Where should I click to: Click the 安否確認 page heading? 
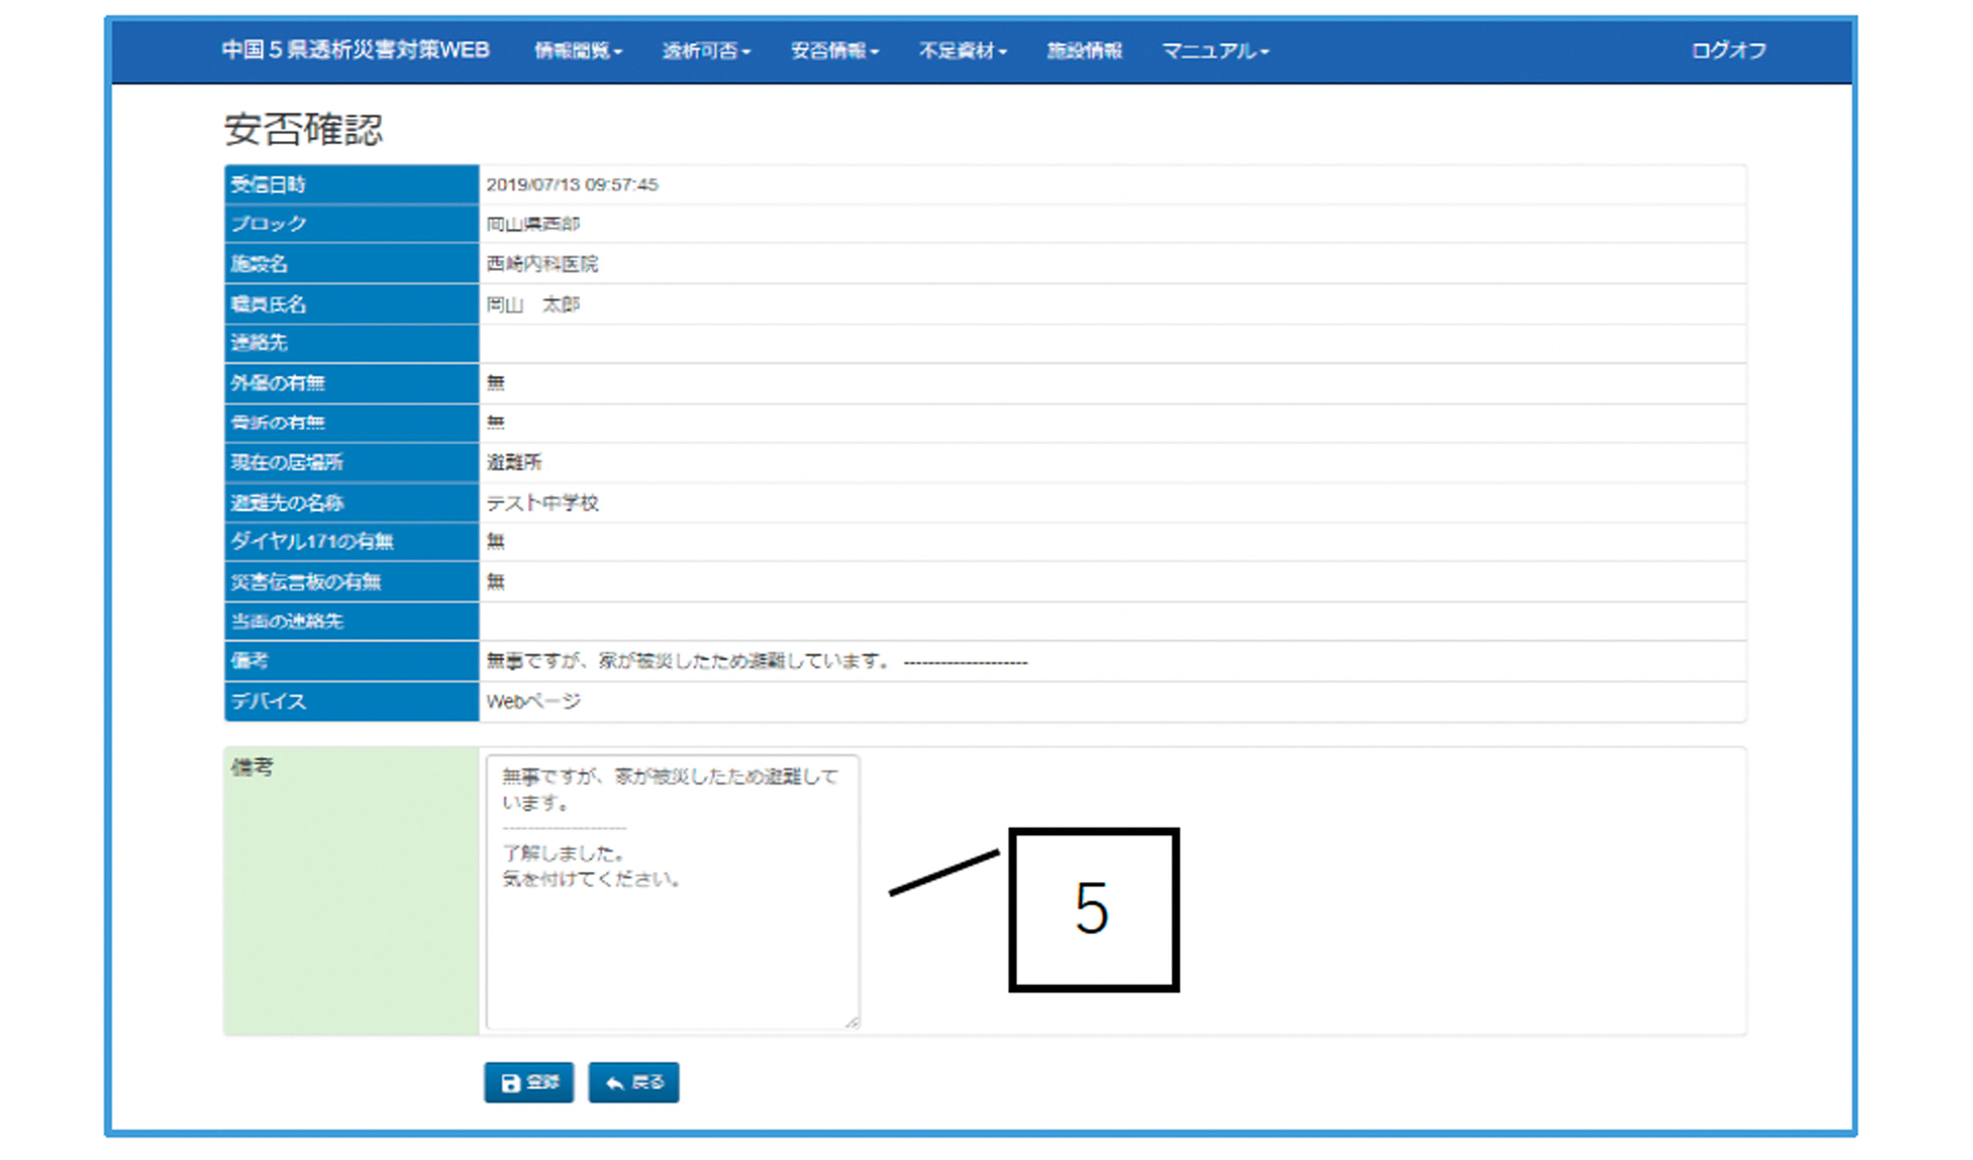click(x=303, y=129)
